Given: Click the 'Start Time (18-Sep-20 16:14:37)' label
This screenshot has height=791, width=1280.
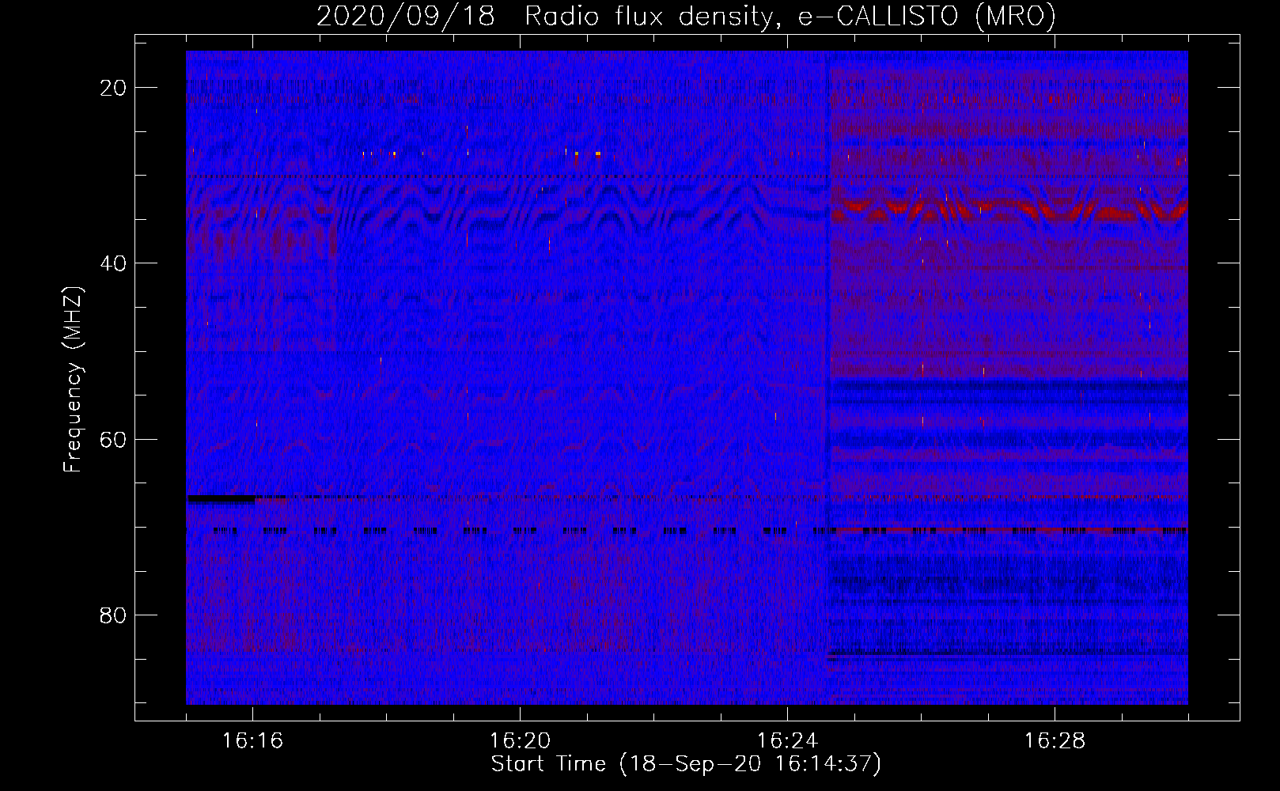Looking at the screenshot, I should pyautogui.click(x=686, y=764).
